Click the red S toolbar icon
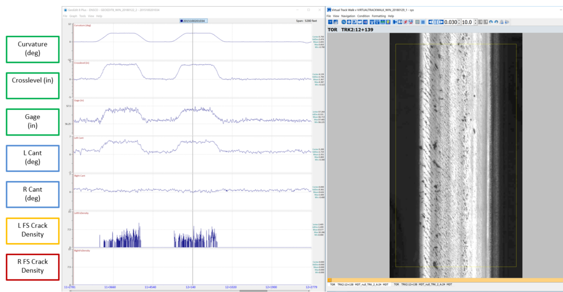This screenshot has height=292, width=563. [405, 22]
